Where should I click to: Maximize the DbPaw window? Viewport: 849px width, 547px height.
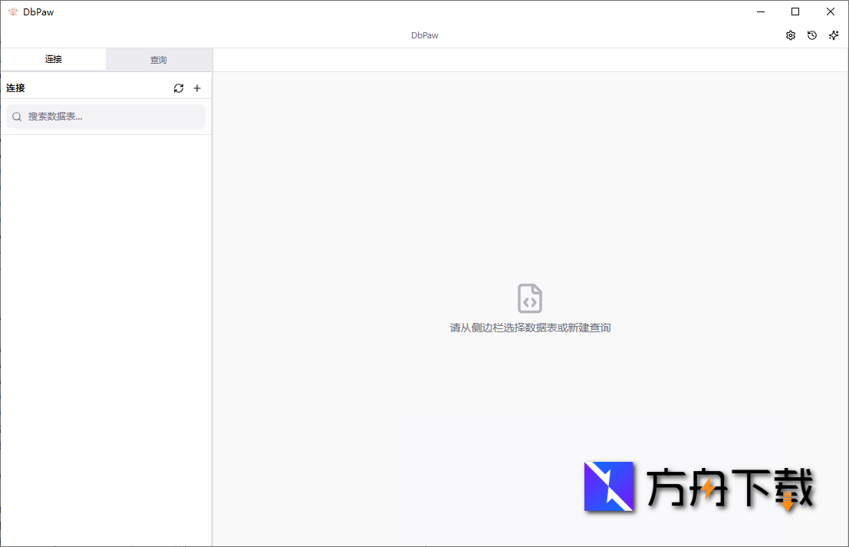[x=795, y=12]
